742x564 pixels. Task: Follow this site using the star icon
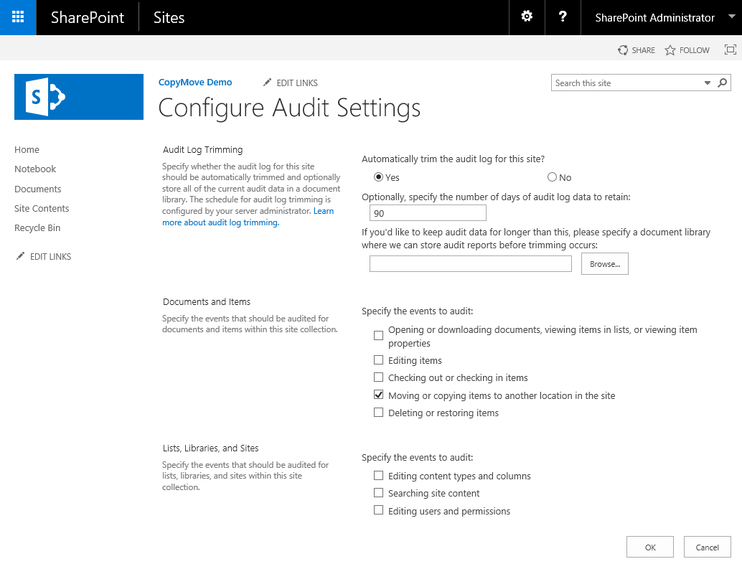pos(671,50)
